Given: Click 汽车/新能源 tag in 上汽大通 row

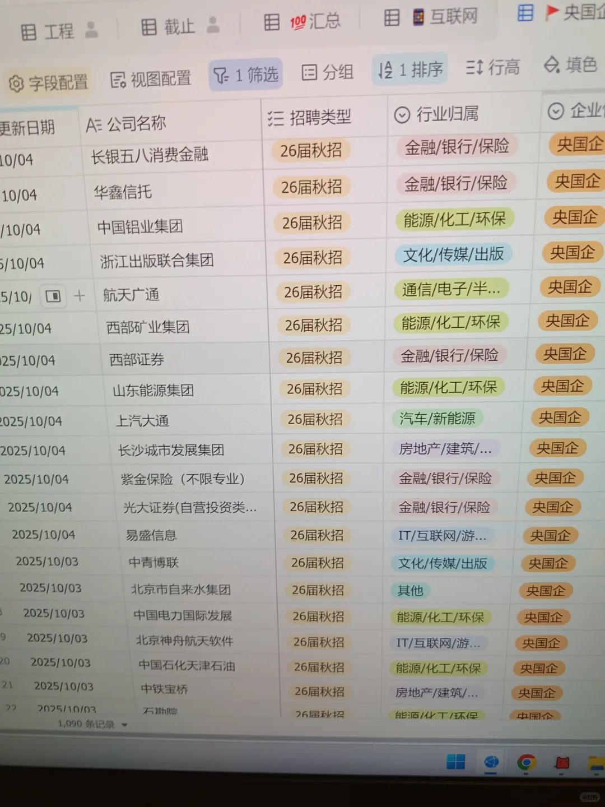Looking at the screenshot, I should coord(438,419).
